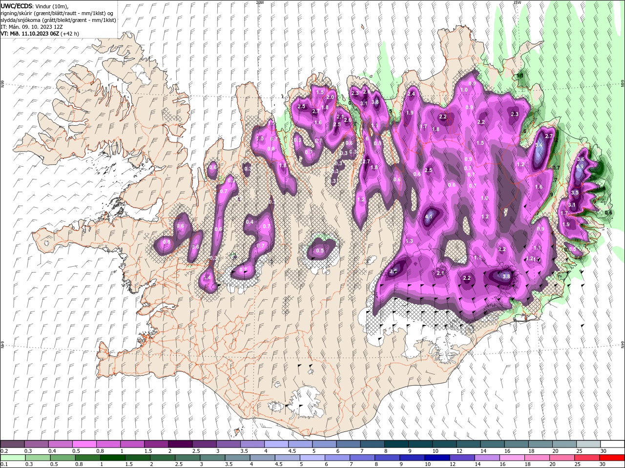625x468 pixels.
Task: Pick lower legend swatch starting at 3
Action: 212,458
